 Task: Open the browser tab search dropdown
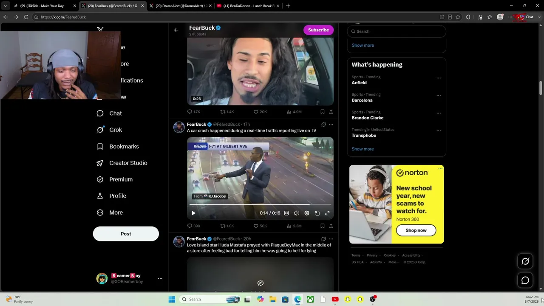(x=6, y=6)
